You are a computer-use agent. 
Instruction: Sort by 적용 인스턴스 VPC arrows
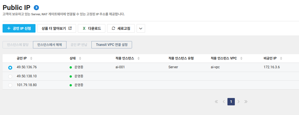(x=241, y=58)
